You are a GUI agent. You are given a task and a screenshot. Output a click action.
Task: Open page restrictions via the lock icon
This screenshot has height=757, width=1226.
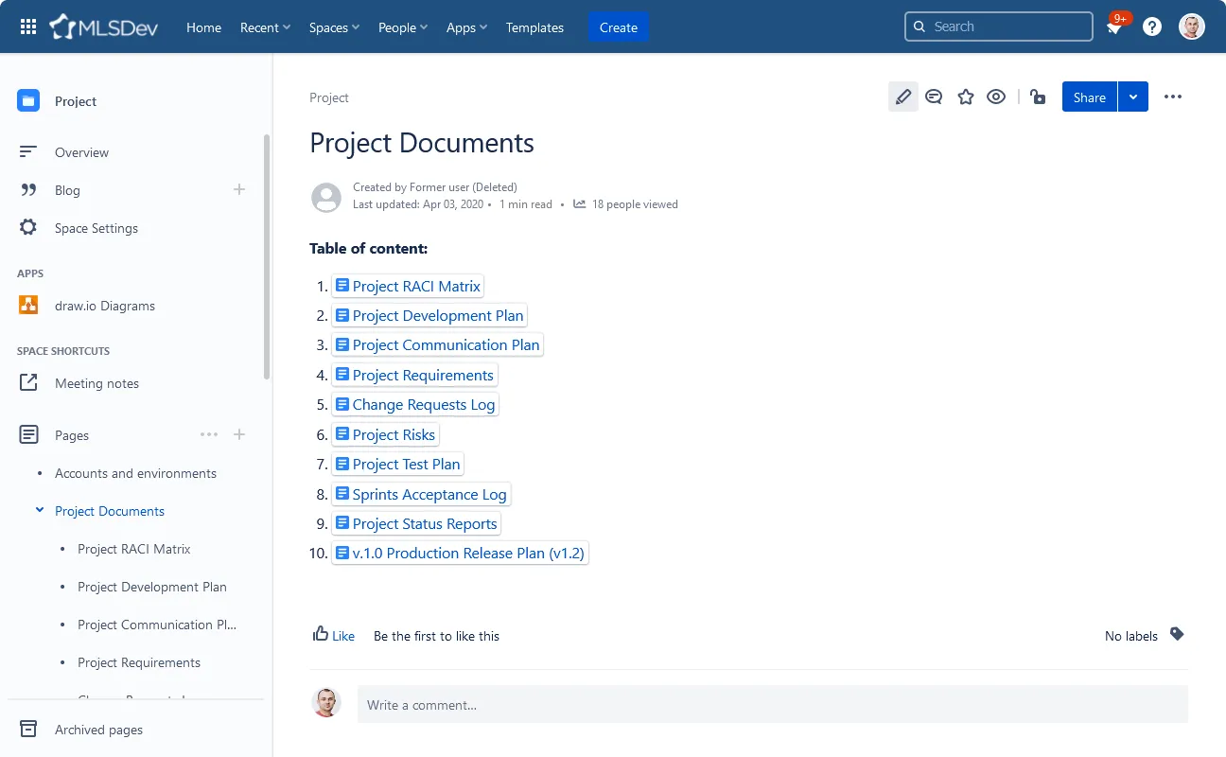point(1038,97)
